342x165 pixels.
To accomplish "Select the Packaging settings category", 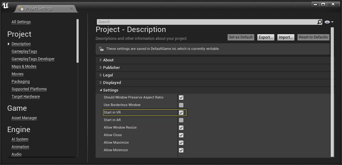I will coord(21,82).
